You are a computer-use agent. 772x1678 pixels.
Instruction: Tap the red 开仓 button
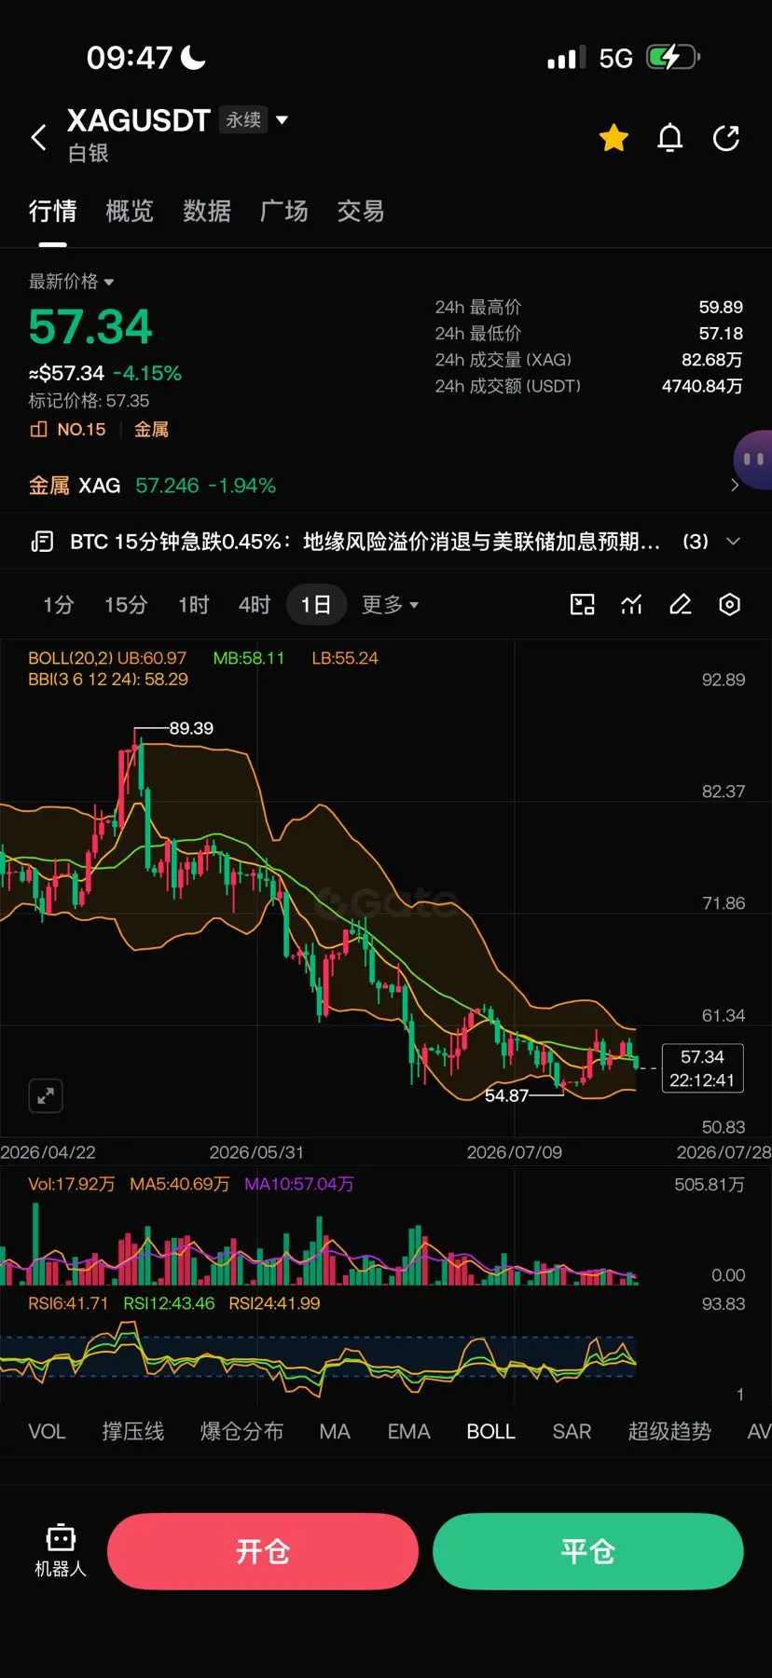coord(263,1551)
